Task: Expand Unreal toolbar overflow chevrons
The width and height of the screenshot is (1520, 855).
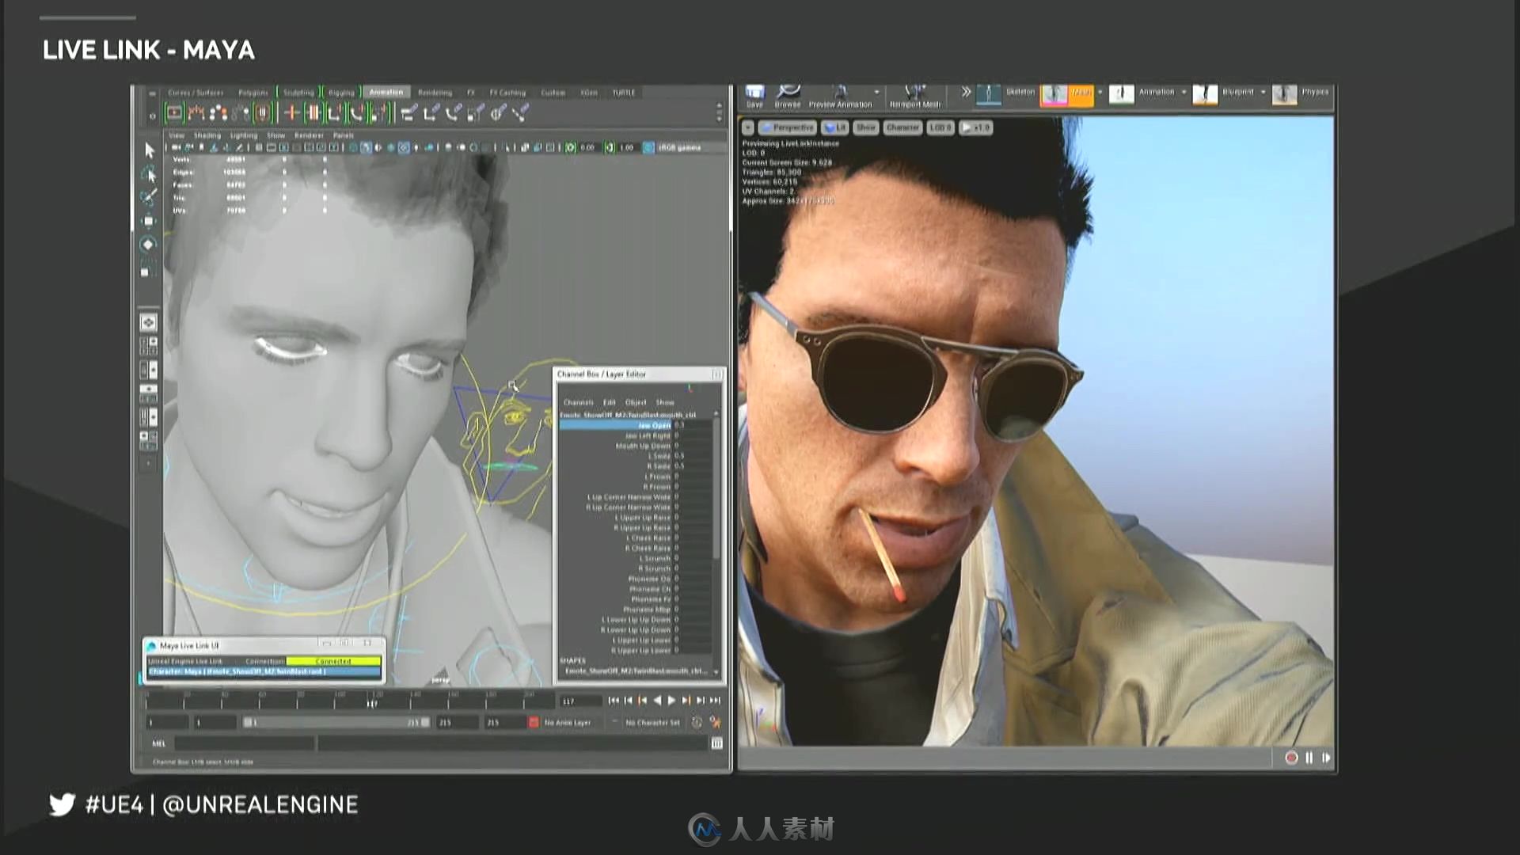Action: (x=966, y=92)
